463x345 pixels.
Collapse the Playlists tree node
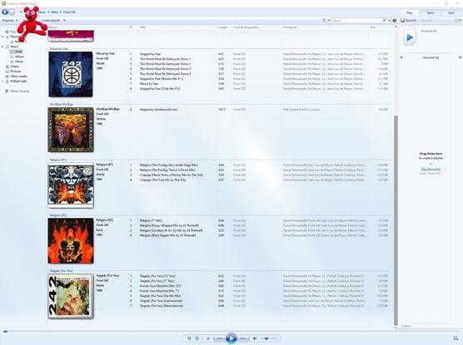(2, 37)
